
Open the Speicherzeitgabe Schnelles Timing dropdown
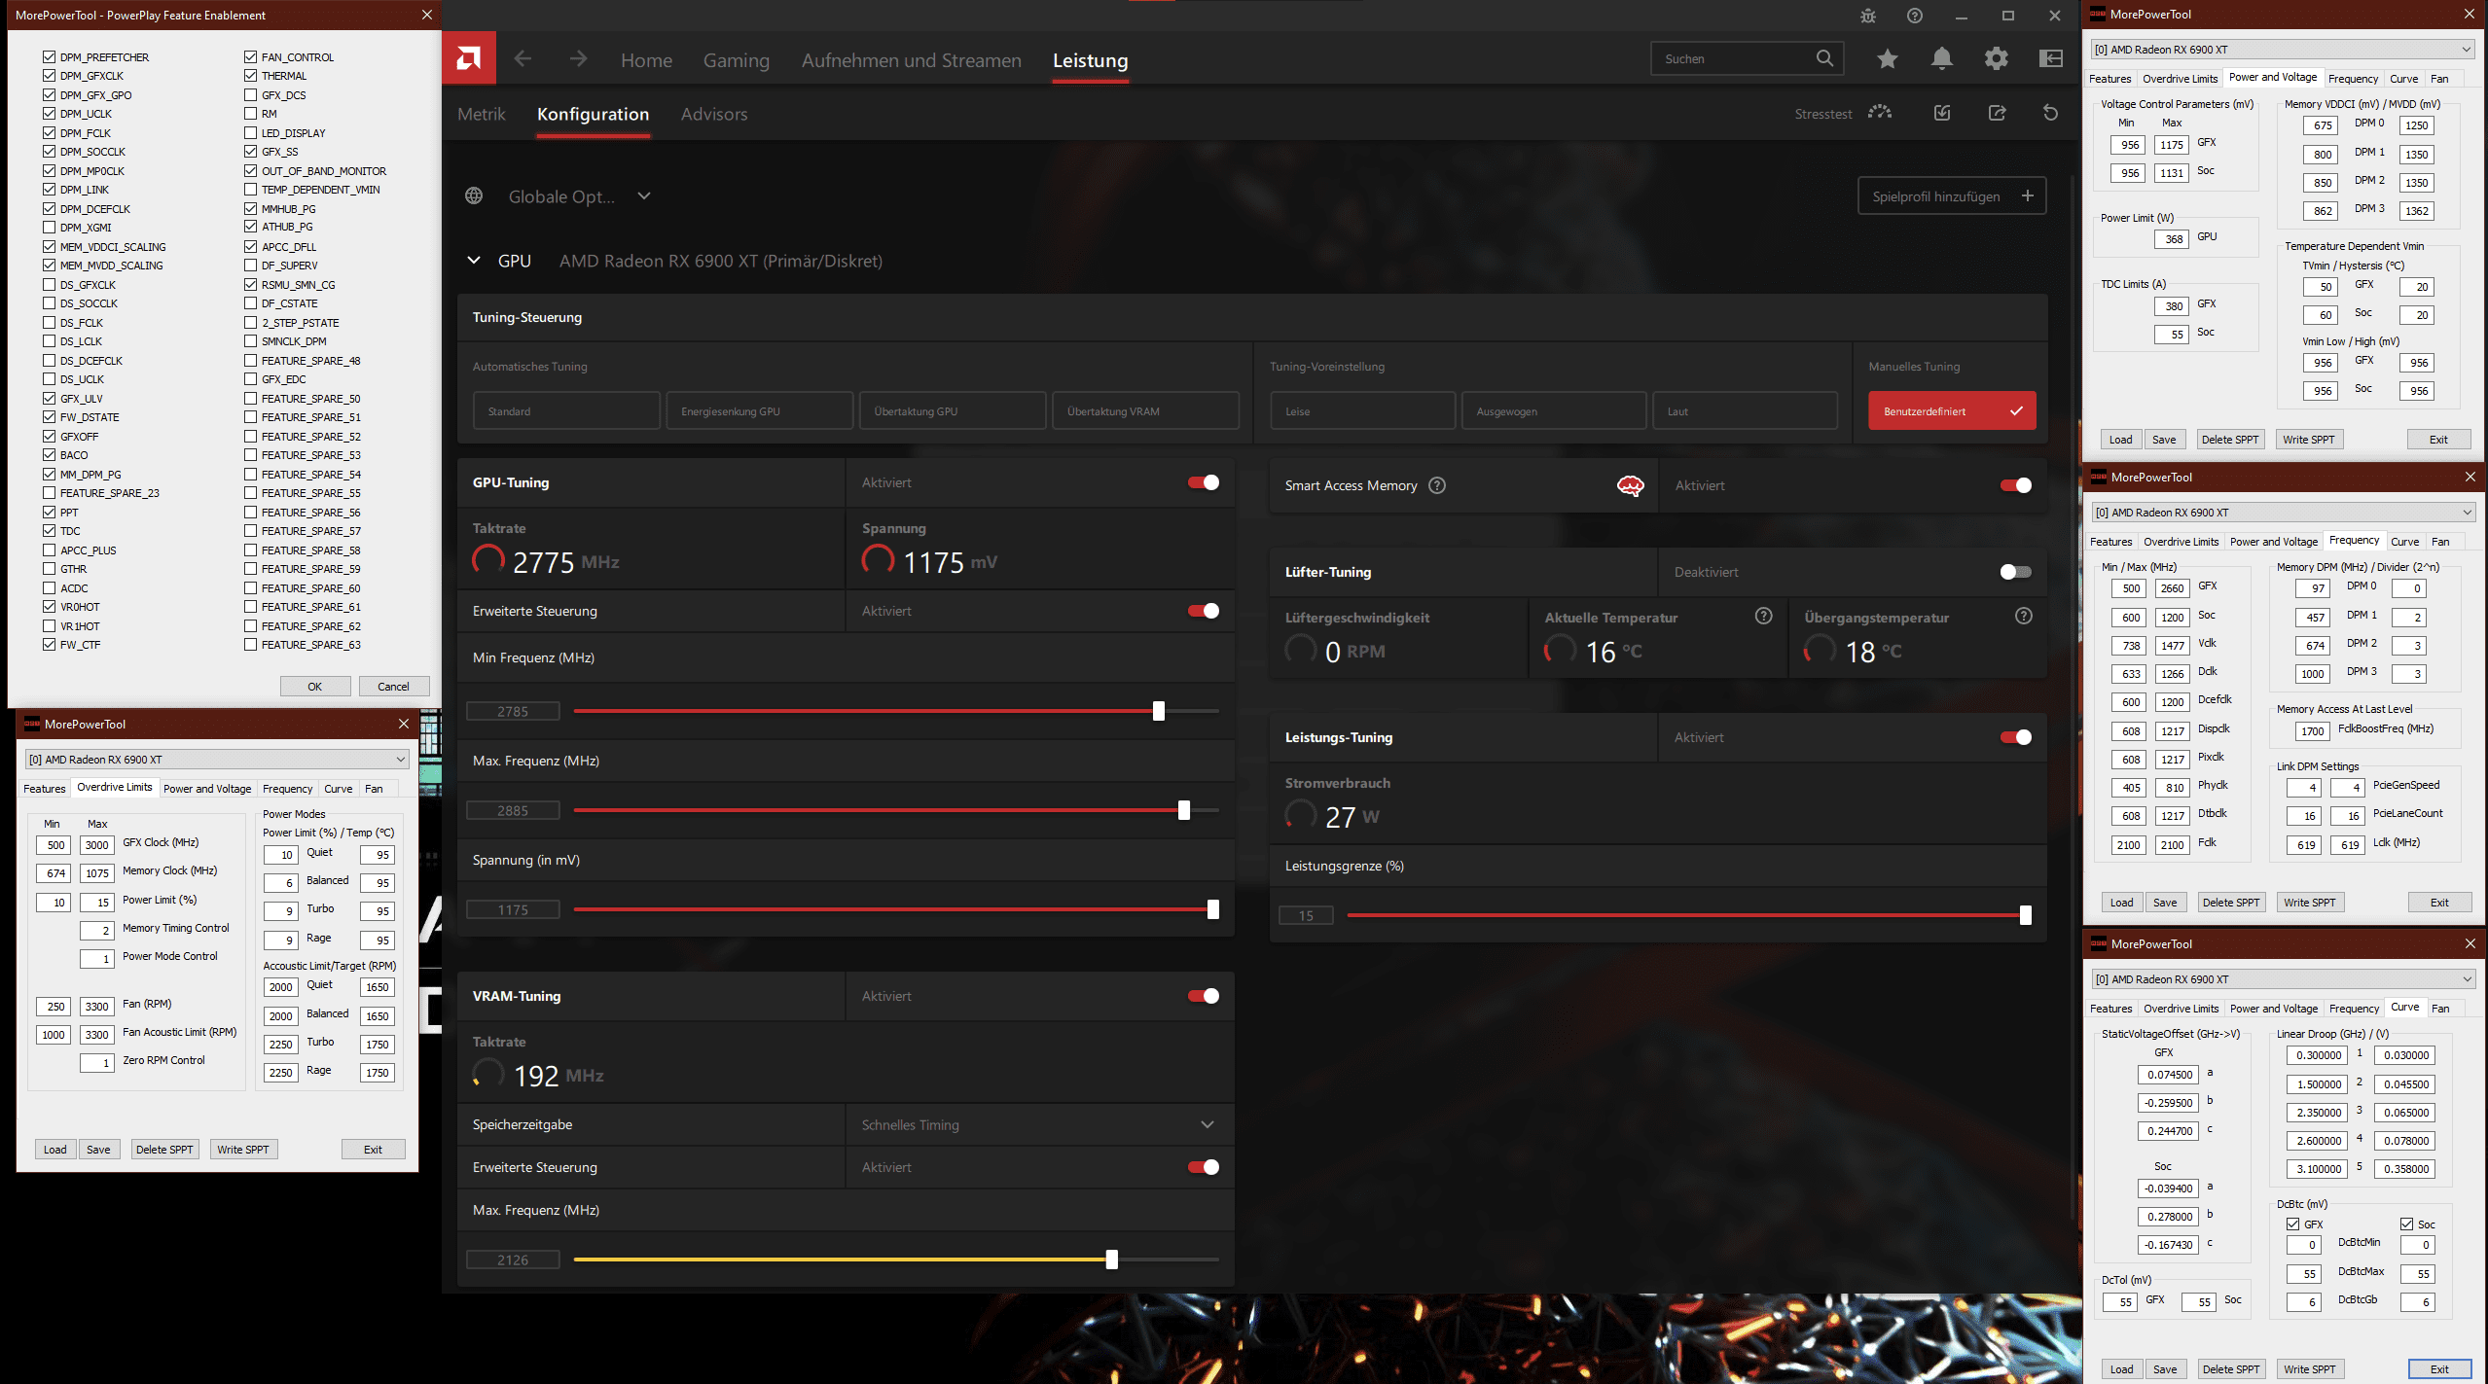coord(1207,1124)
